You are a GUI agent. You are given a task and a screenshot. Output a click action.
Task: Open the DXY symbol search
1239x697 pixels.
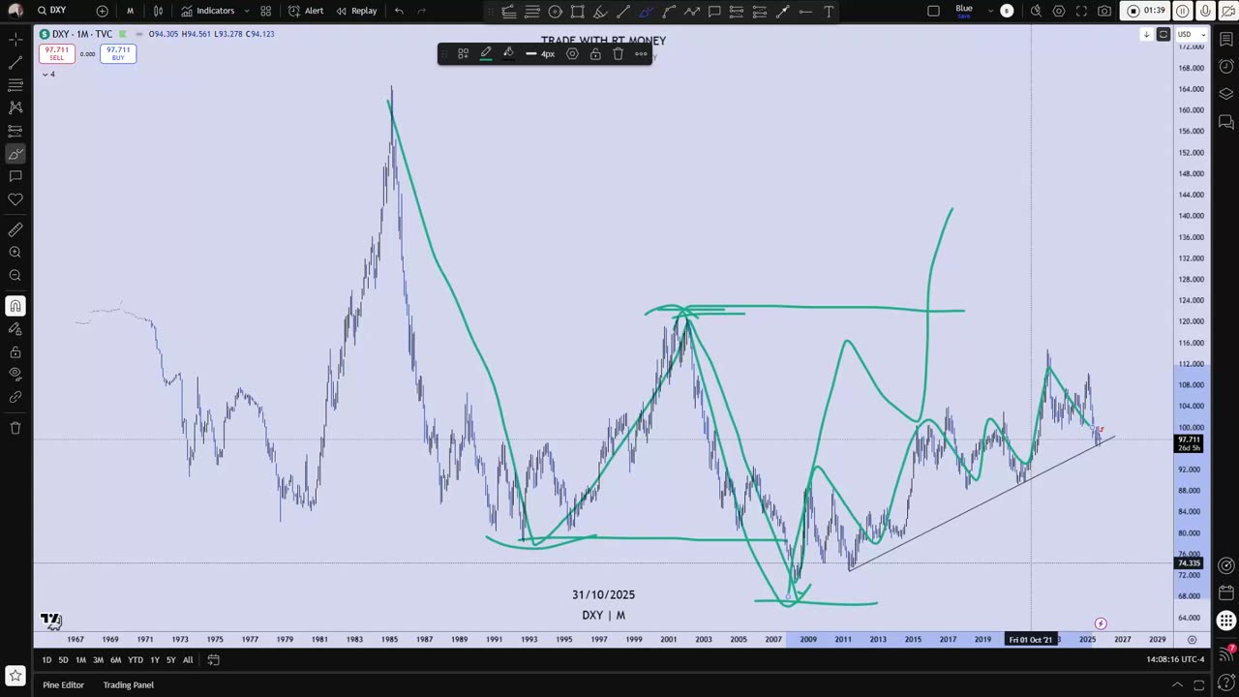tap(52, 11)
